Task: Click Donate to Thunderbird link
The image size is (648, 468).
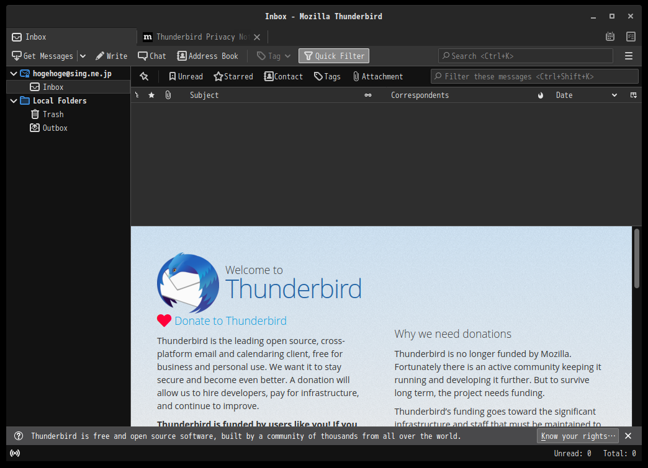Action: point(231,320)
